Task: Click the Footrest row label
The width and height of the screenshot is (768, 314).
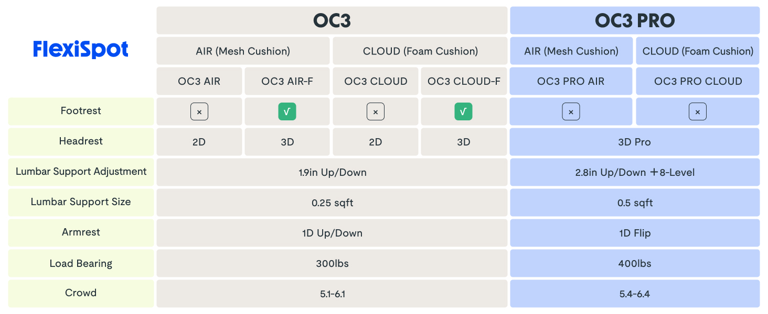Action: (81, 111)
